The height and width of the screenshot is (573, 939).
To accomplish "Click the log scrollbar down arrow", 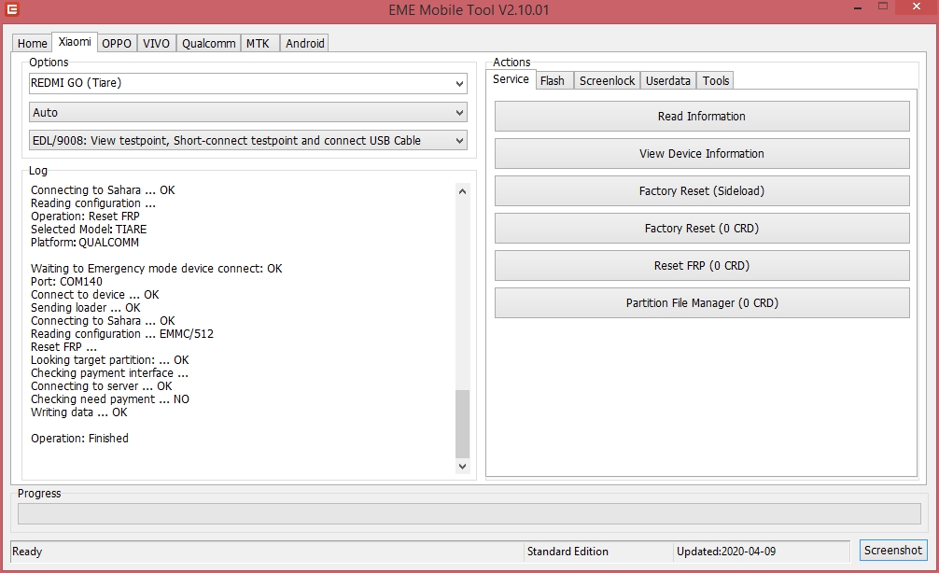I will [462, 466].
